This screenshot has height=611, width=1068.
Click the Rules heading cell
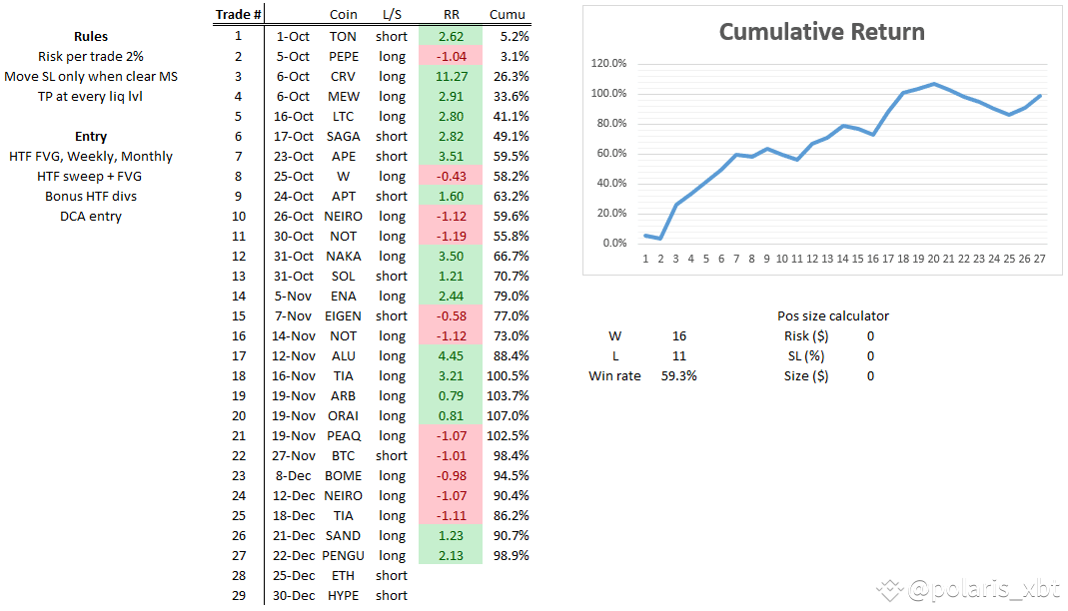[x=91, y=37]
